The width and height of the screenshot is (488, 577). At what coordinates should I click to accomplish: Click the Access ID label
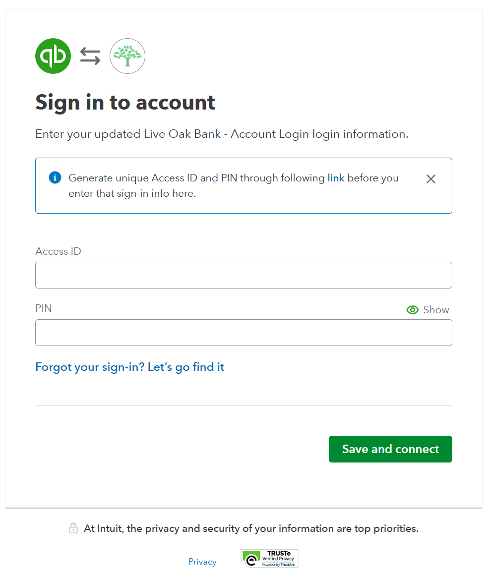click(x=58, y=251)
